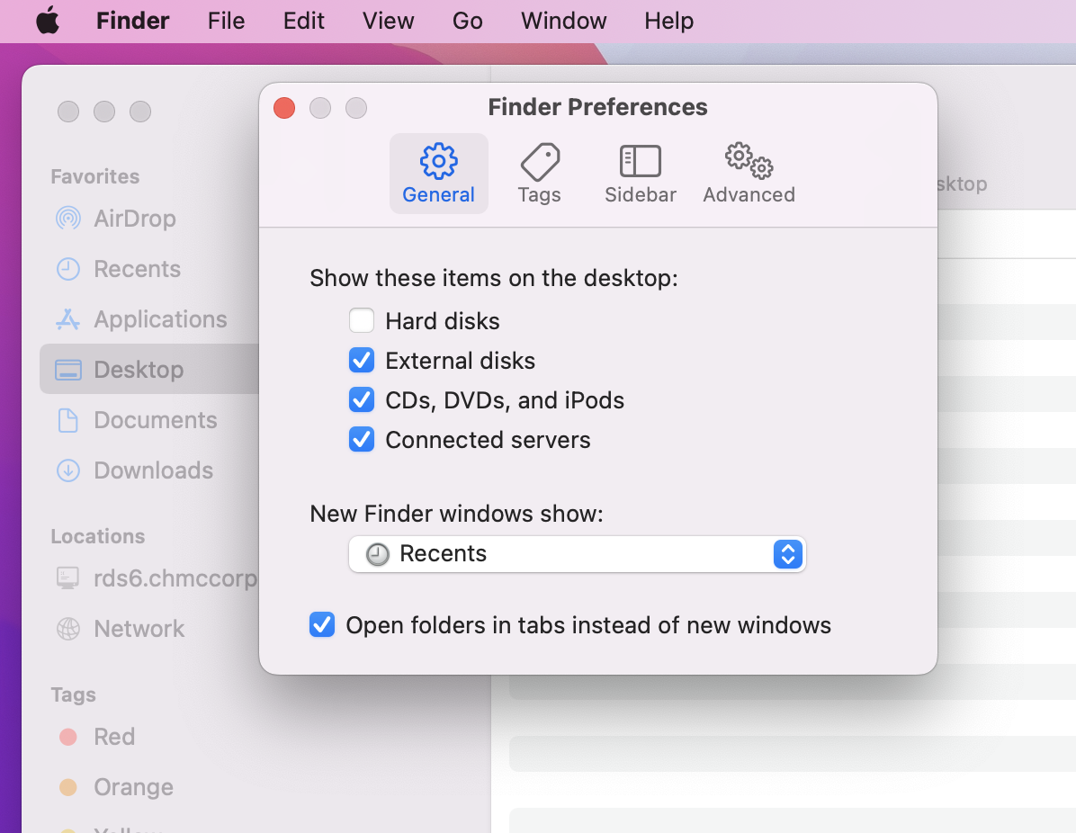Toggle Open folders in tabs checkbox
The width and height of the screenshot is (1076, 833).
pyautogui.click(x=322, y=625)
